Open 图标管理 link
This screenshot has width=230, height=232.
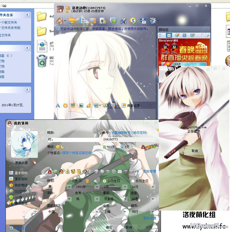click(x=150, y=171)
